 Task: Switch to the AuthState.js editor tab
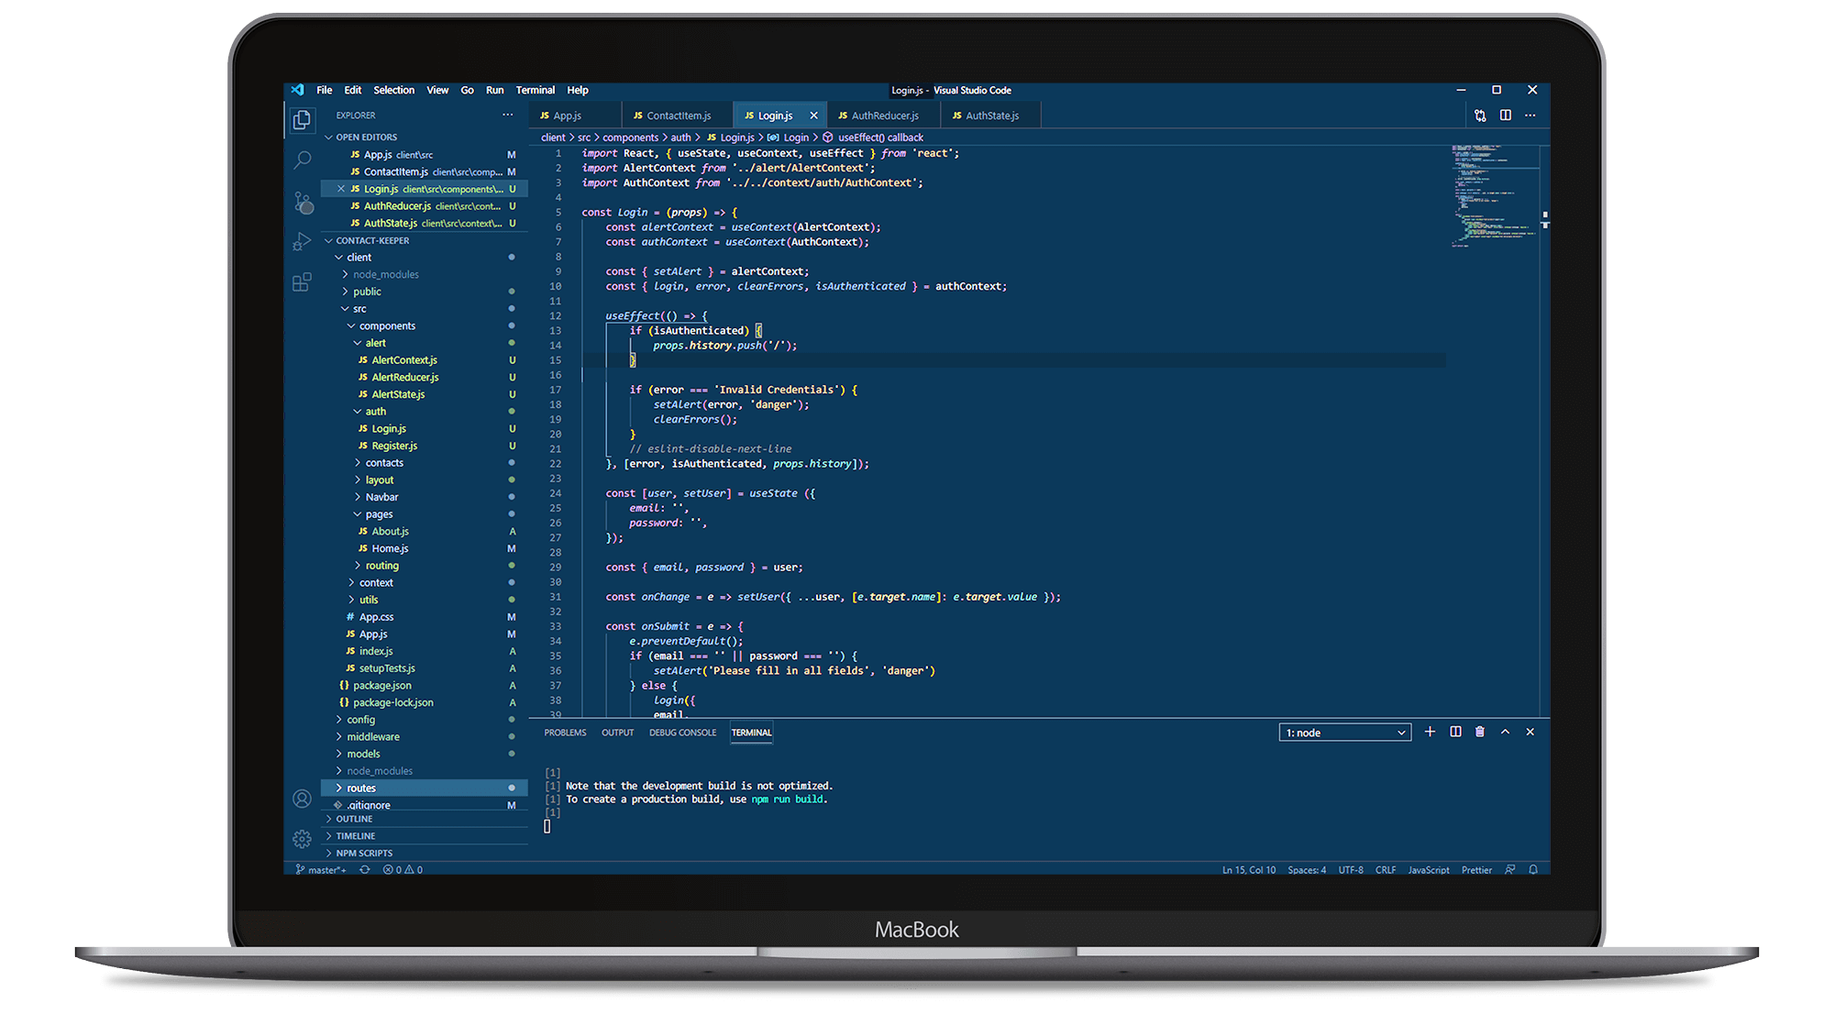(x=991, y=116)
